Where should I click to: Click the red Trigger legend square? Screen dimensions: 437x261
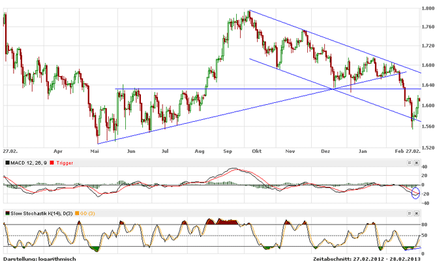click(x=52, y=162)
